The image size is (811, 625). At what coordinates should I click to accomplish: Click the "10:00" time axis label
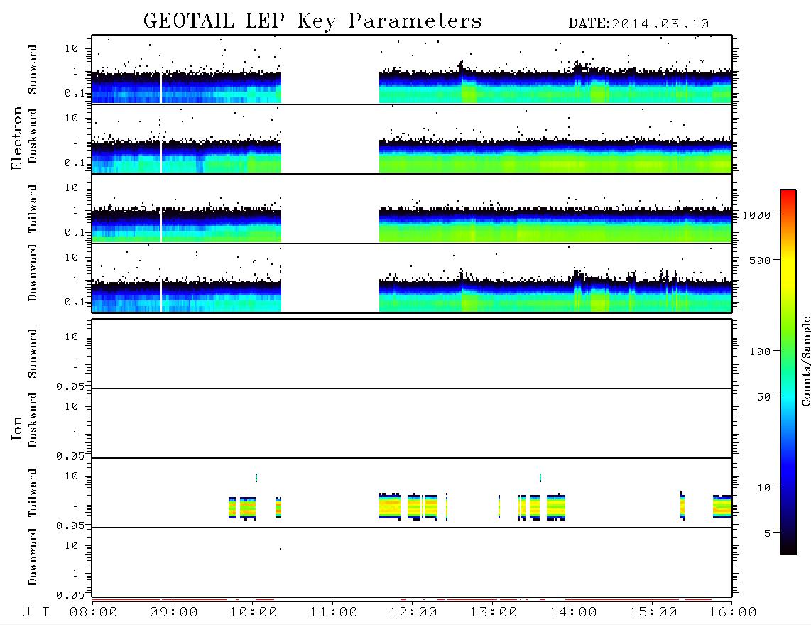point(254,613)
